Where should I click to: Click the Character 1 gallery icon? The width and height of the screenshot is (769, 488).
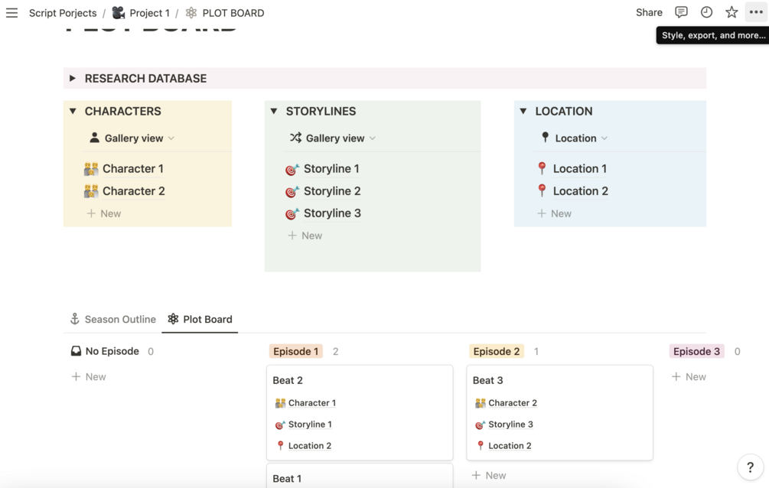tap(91, 169)
